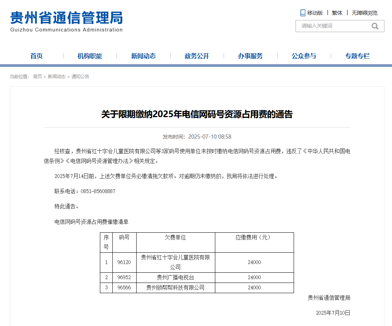Image resolution: width=392 pixels, height=326 pixels.
Task: Open the 移动版 mobile version link
Action: (315, 13)
